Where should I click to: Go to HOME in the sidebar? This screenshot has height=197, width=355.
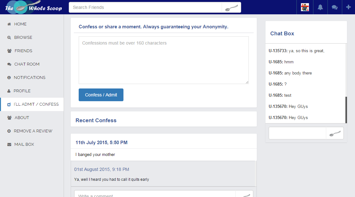click(20, 24)
